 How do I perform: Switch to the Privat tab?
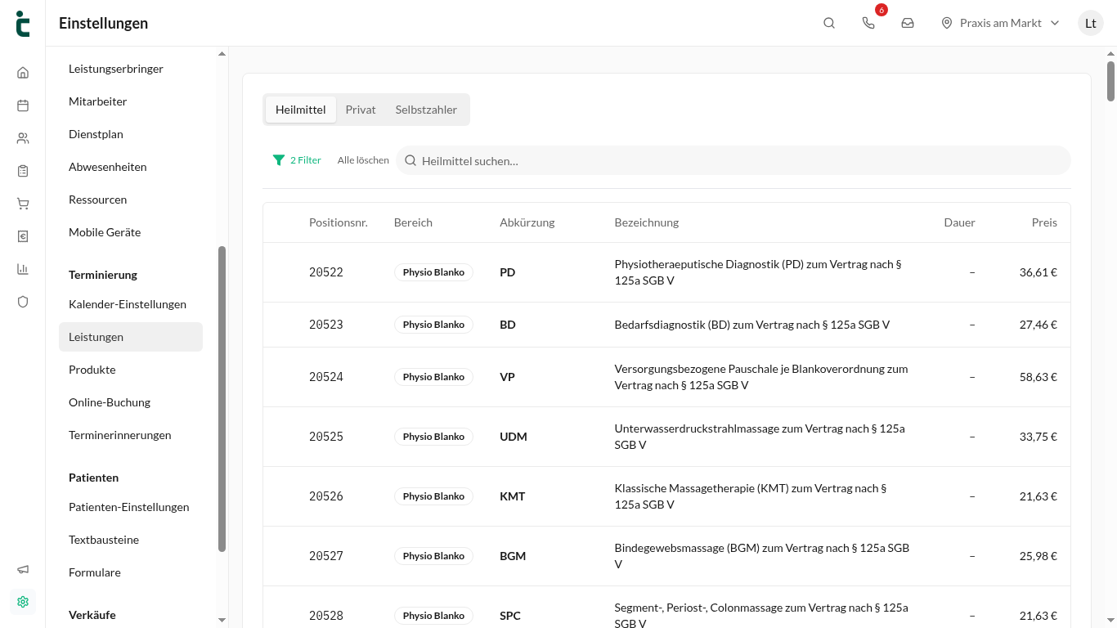361,110
